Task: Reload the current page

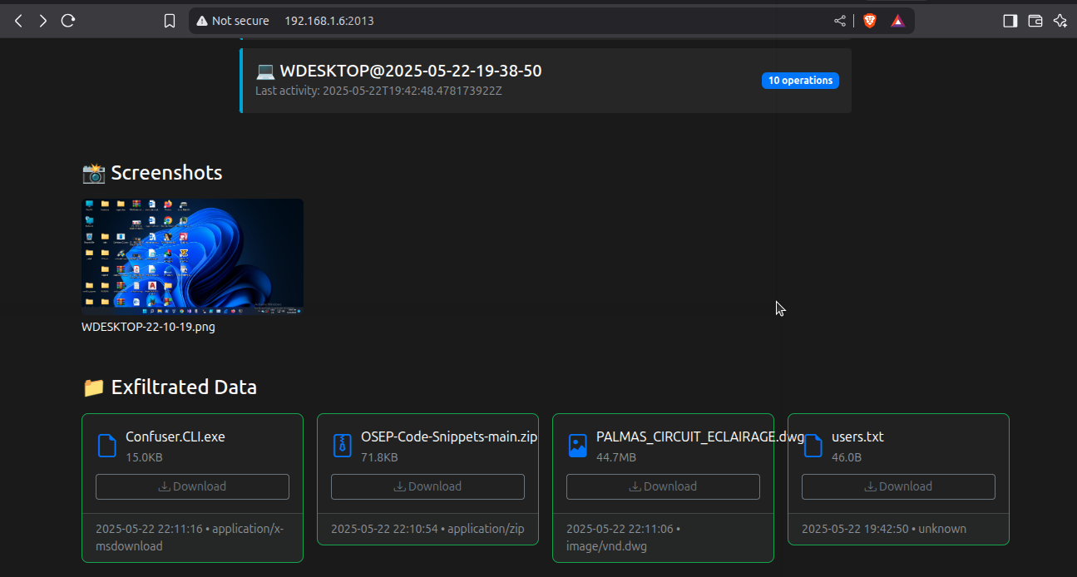Action: coord(68,21)
